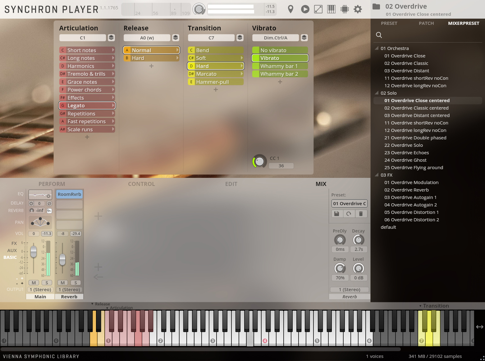Screen dimensions: 485x361
Task: Mute the Main channel with its M button
Action: tap(33, 282)
